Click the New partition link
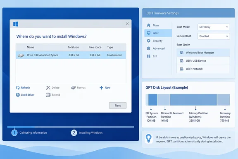The image size is (238, 159). (107, 88)
